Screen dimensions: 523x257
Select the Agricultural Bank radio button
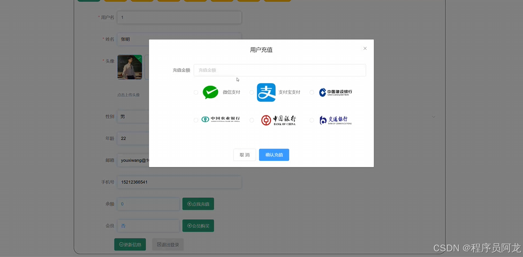(196, 120)
